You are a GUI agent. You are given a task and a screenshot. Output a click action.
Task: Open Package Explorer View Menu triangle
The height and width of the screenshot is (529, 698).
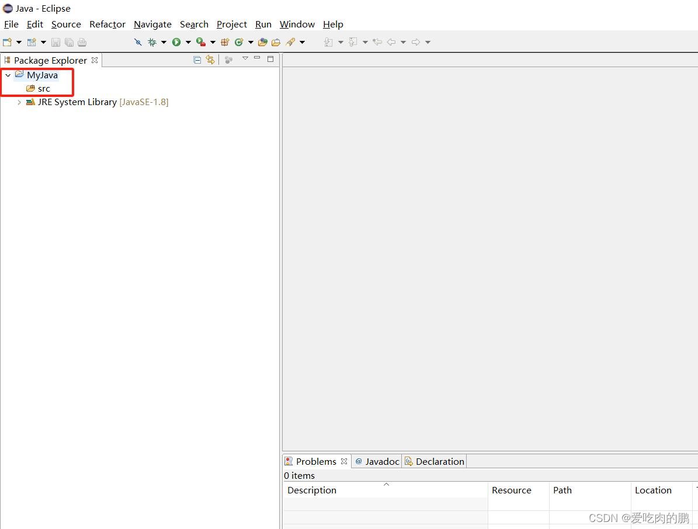click(x=245, y=58)
